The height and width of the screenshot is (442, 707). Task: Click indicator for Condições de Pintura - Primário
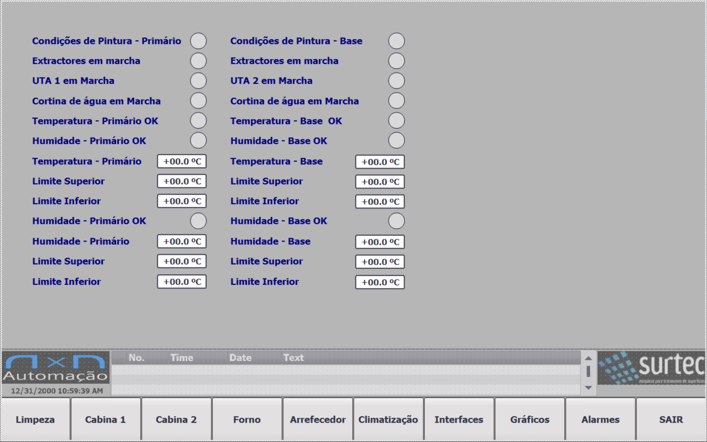pos(198,41)
